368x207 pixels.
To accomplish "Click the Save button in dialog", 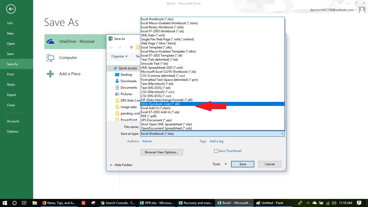I will 242,164.
